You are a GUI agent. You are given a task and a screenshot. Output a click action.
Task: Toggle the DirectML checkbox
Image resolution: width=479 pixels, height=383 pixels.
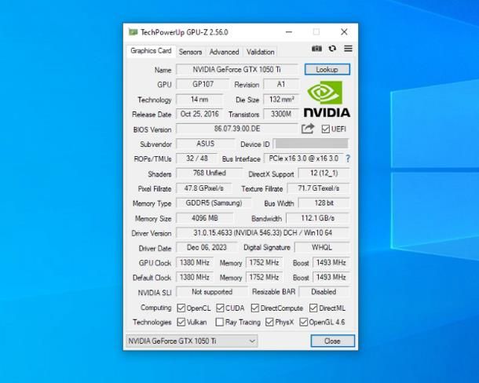point(313,308)
